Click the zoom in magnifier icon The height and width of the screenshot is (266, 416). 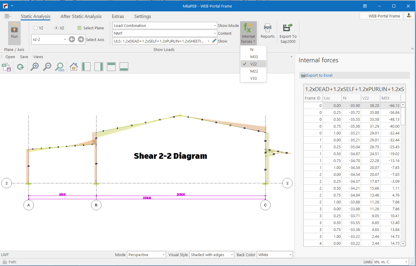(x=35, y=66)
